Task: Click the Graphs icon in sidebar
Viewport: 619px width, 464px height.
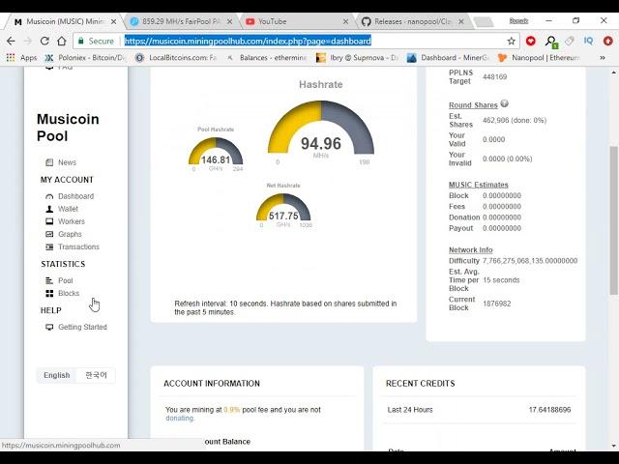Action: coord(49,234)
